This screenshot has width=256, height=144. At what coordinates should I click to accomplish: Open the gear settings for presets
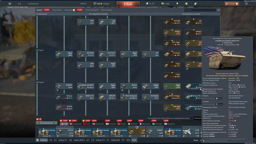[x=37, y=140]
